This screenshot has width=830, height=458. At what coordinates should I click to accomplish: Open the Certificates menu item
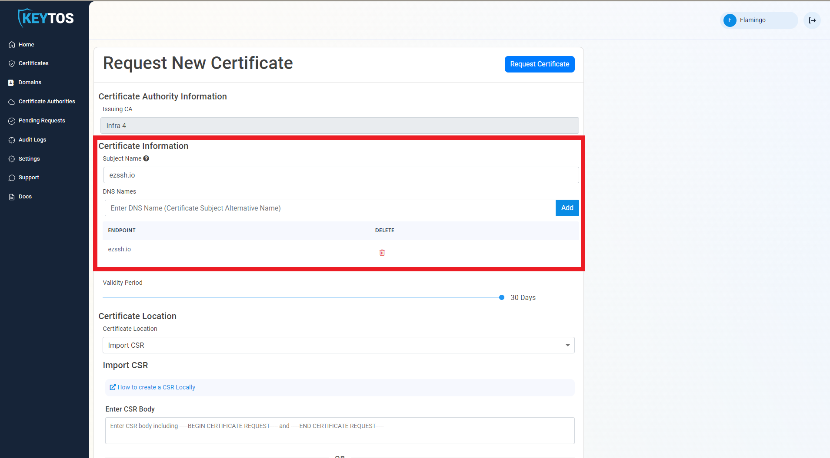33,63
